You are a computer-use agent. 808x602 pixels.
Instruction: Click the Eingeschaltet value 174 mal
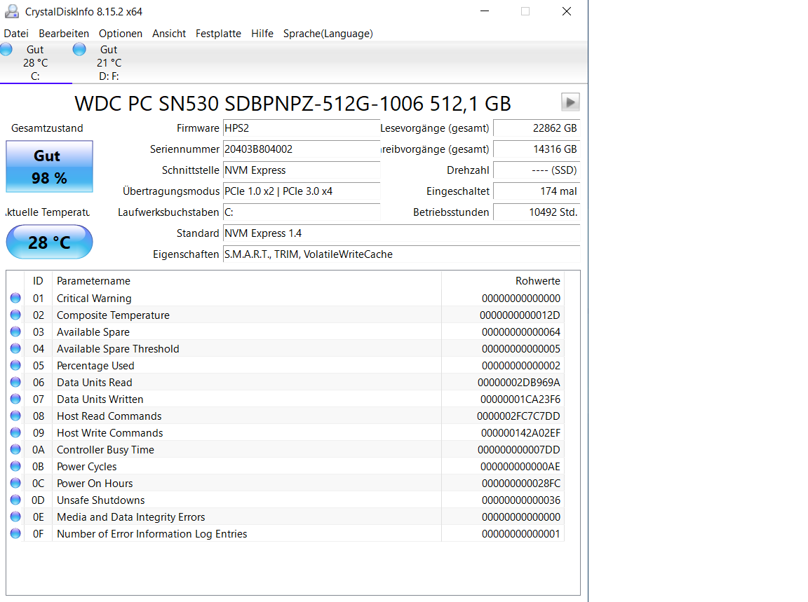click(x=537, y=191)
